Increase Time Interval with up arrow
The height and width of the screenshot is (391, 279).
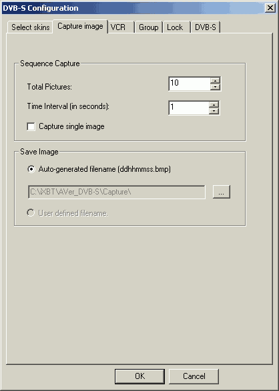(x=214, y=104)
